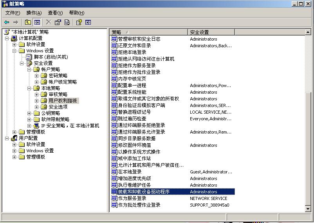Click the folder icon of 密码策略

pyautogui.click(x=44, y=75)
